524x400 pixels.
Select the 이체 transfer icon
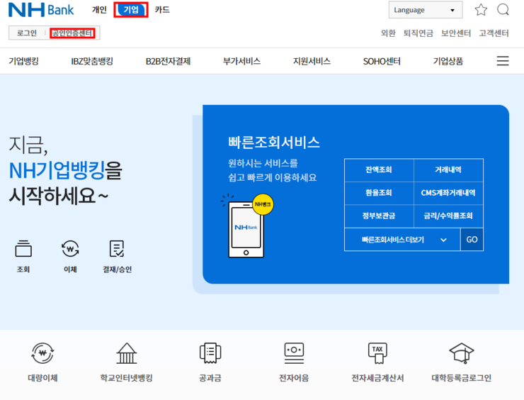coord(70,249)
